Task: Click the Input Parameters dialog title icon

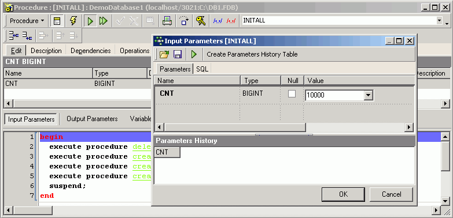Action: tap(159, 41)
